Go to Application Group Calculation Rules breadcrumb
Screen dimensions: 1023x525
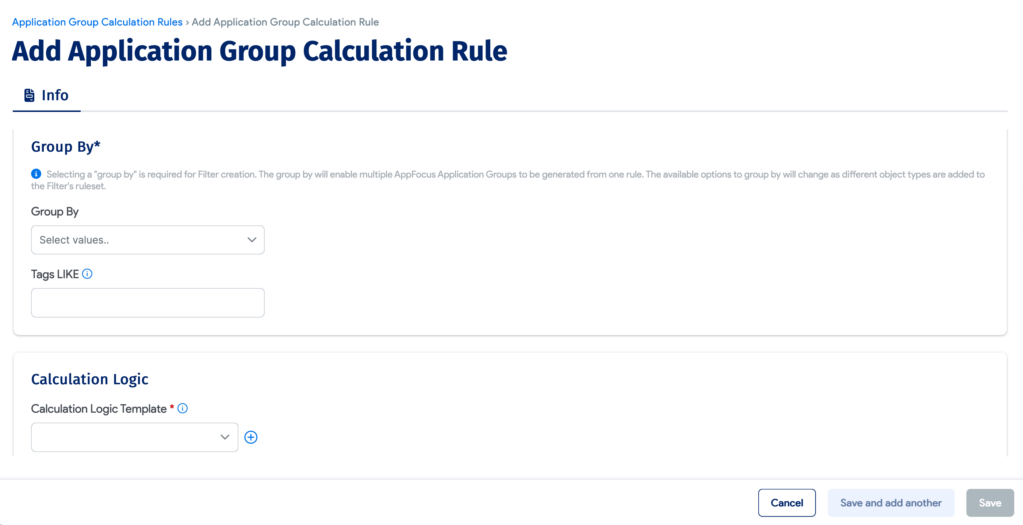pyautogui.click(x=97, y=22)
